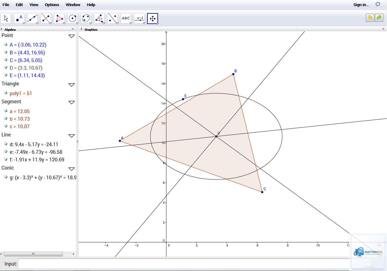
Task: Collapse the Triangle category
Action: [x=72, y=85]
